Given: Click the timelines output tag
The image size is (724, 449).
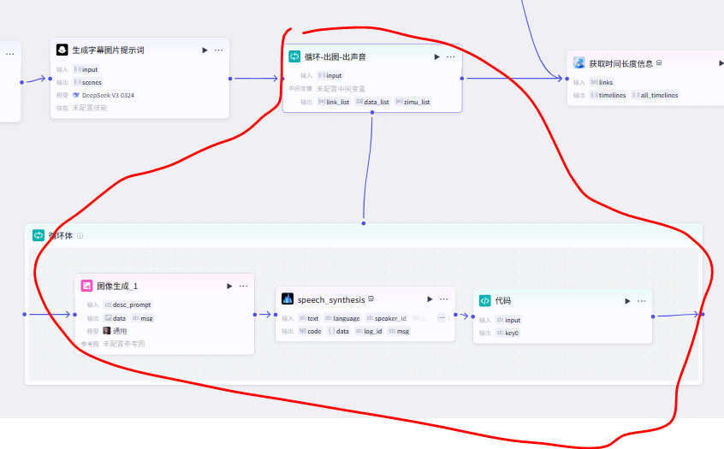Looking at the screenshot, I should [608, 95].
